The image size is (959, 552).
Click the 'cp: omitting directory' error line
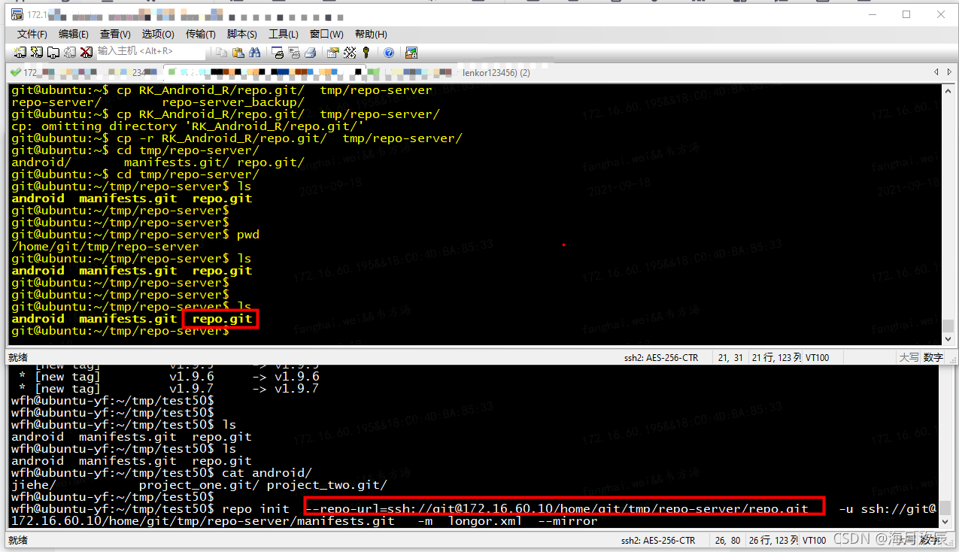(x=188, y=126)
